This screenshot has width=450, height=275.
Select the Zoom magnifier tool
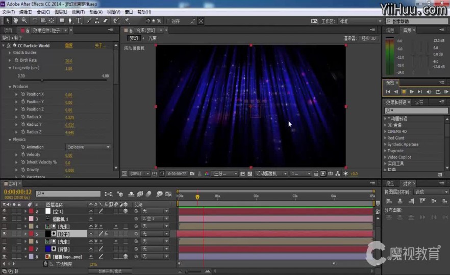pyautogui.click(x=24, y=20)
